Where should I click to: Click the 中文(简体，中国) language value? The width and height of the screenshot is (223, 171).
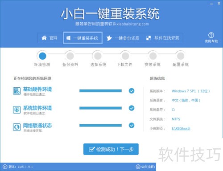click(186, 100)
